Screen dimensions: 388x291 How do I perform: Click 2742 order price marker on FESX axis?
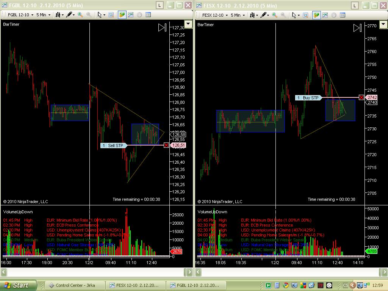[x=371, y=97]
